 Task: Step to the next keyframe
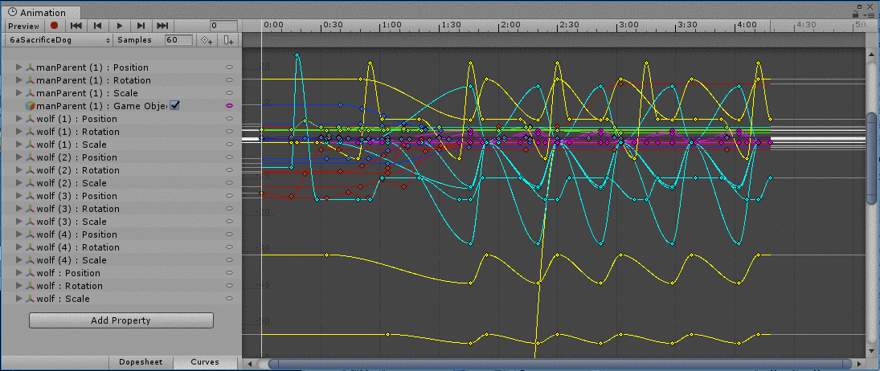click(x=141, y=26)
